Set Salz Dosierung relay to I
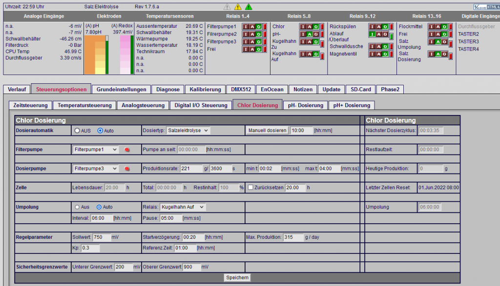The height and width of the screenshot is (286, 500). 432,54
